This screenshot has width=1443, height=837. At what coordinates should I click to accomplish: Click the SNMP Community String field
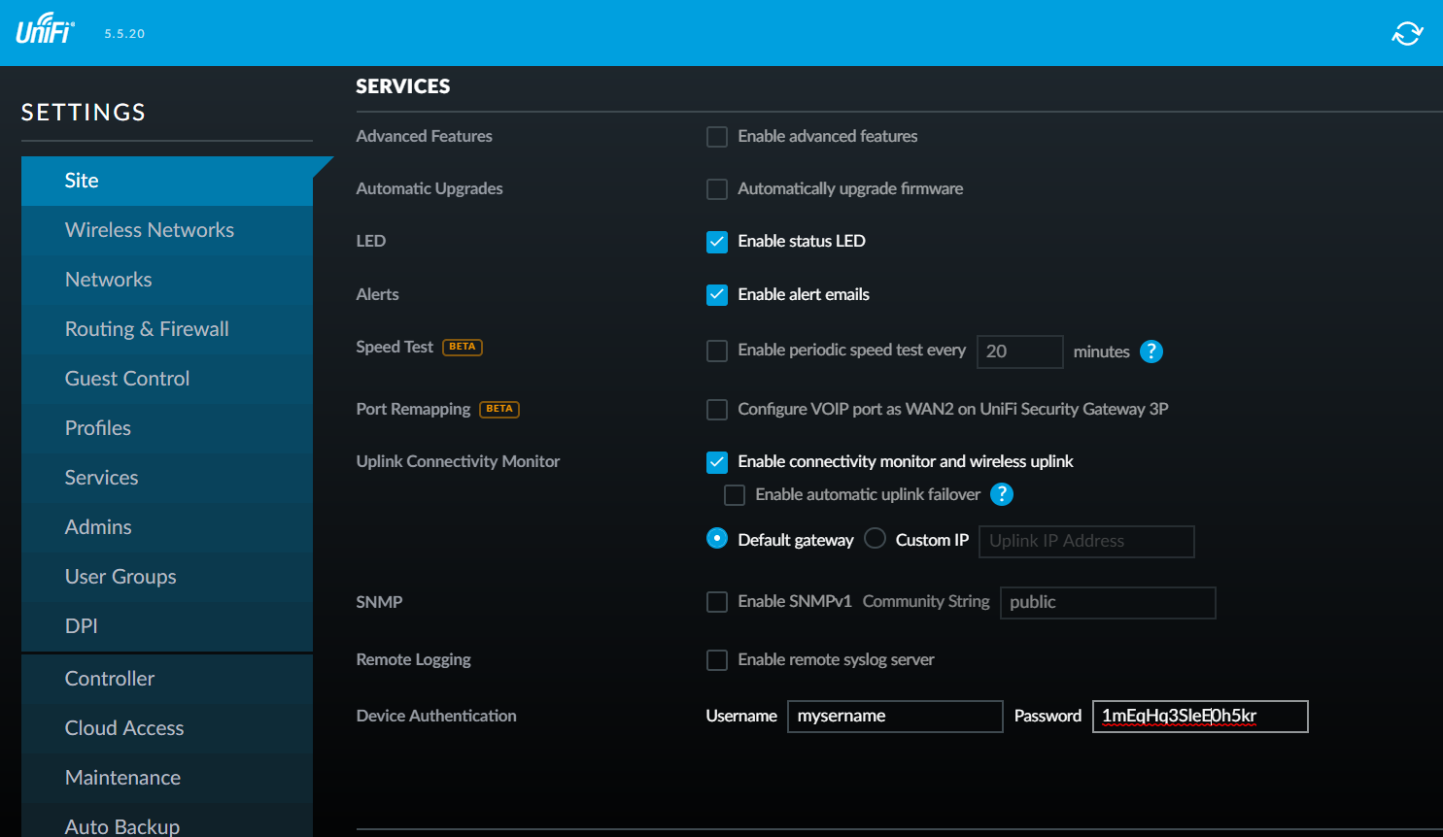1107,603
